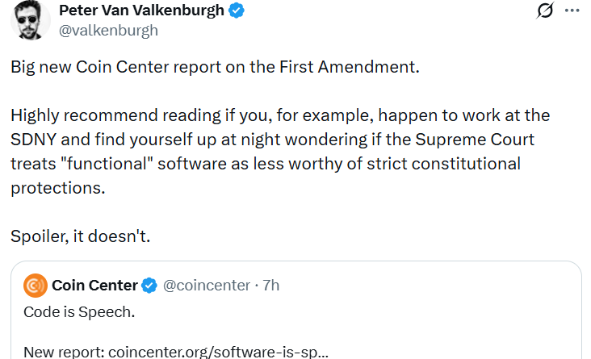Click the Coin Center display name
This screenshot has height=359, width=591.
click(x=94, y=286)
